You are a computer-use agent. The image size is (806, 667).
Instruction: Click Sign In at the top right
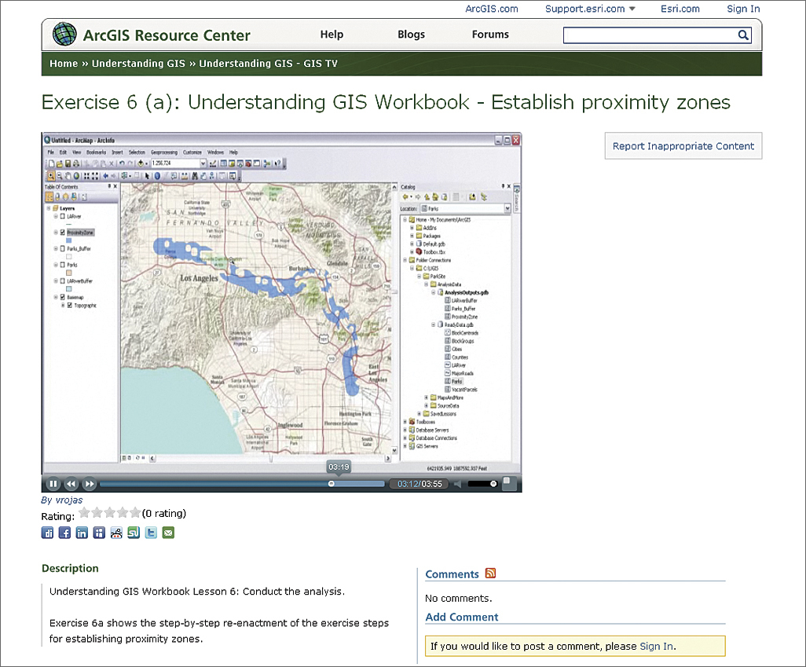tap(743, 9)
